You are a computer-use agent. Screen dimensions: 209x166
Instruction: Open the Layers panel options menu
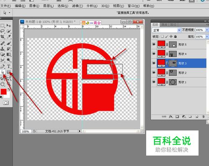tap(207, 25)
